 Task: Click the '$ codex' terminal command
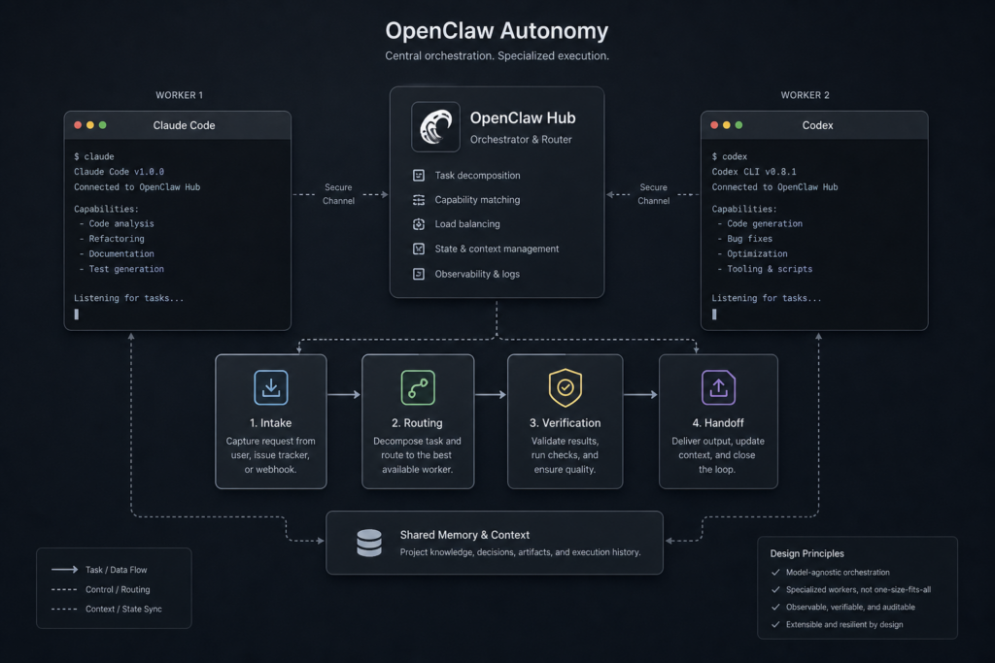(729, 156)
